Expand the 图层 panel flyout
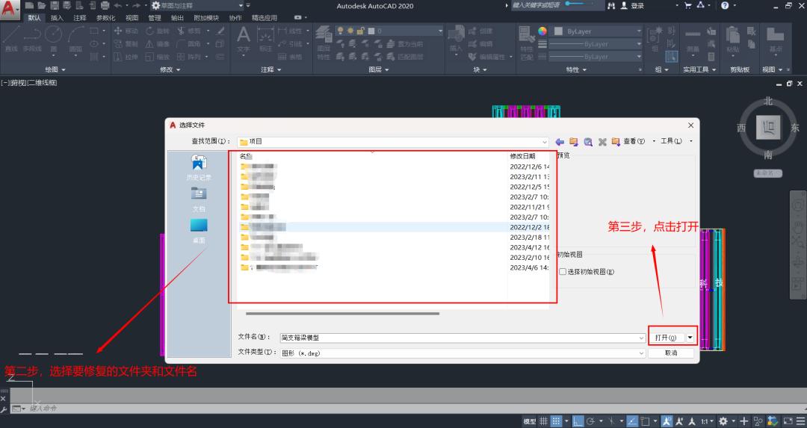This screenshot has width=807, height=428. tap(378, 69)
